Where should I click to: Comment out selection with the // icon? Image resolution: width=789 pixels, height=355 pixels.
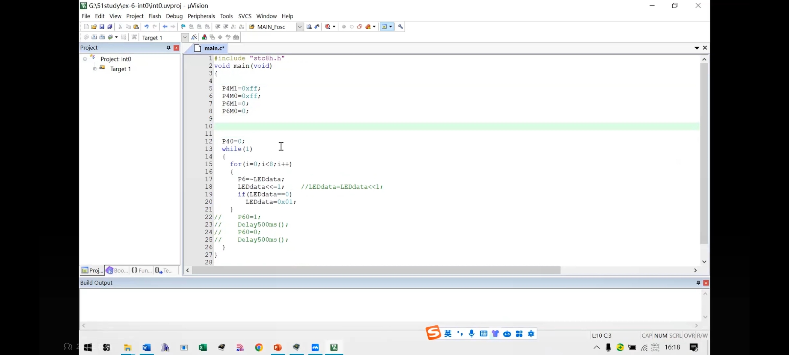[233, 27]
